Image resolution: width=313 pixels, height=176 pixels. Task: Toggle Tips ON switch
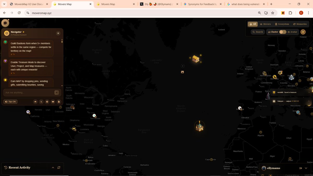10,102
